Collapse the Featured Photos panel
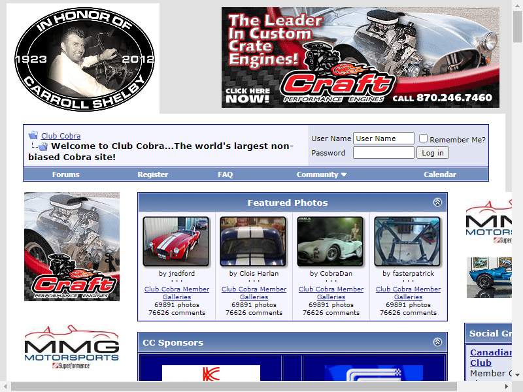 (437, 203)
